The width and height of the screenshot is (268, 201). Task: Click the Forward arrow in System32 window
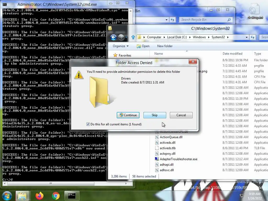[121, 37]
